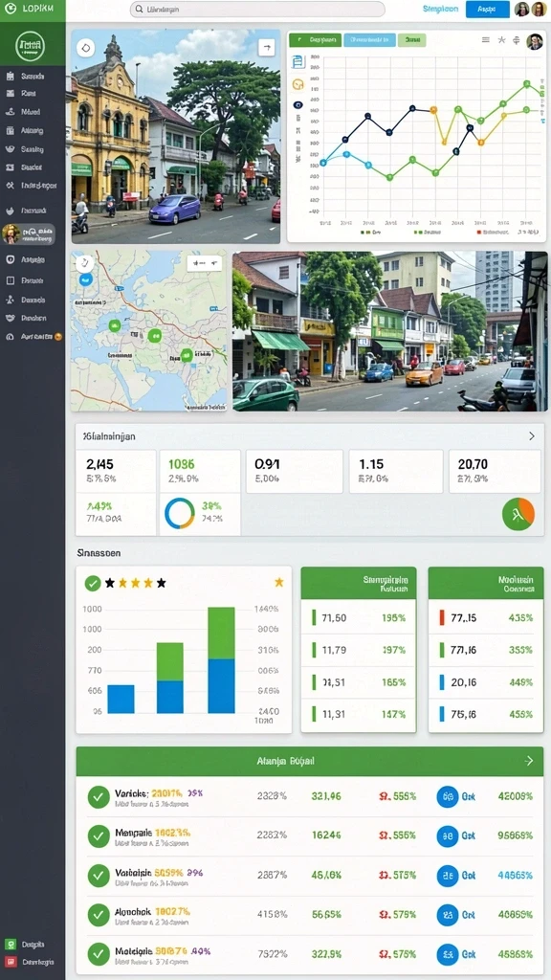Click the circular green emblem in the sidebar
This screenshot has height=980, width=551.
pyautogui.click(x=32, y=46)
